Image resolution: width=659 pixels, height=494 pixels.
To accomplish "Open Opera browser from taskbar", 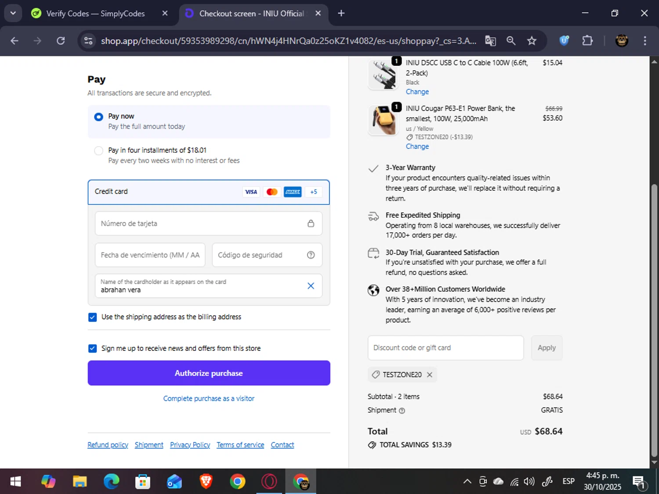I will pyautogui.click(x=269, y=482).
